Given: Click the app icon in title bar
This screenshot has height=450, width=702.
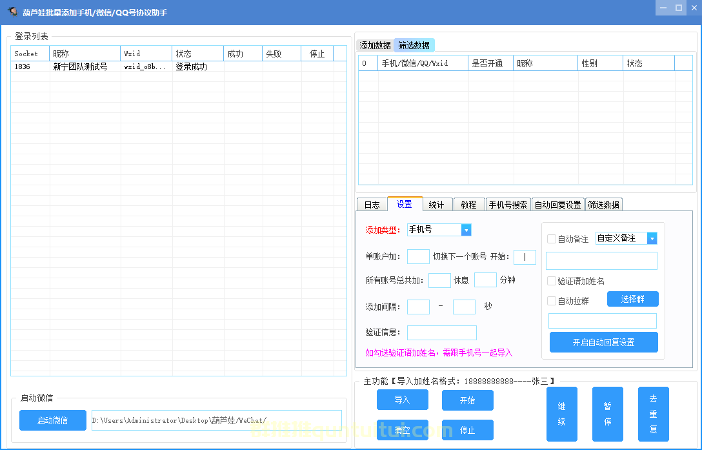Looking at the screenshot, I should pyautogui.click(x=12, y=12).
